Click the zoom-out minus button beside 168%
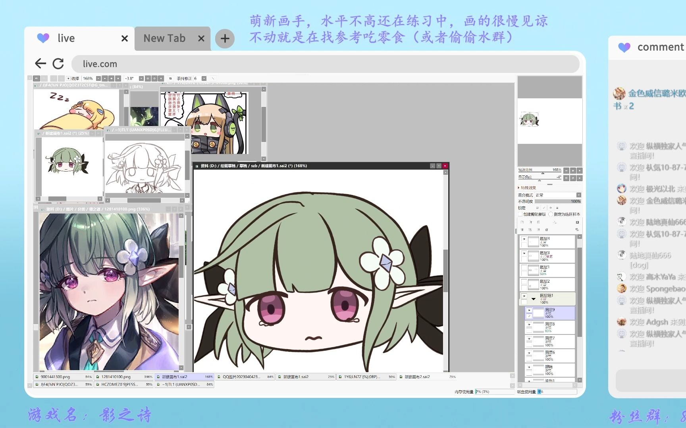This screenshot has width=686, height=428. pyautogui.click(x=105, y=78)
